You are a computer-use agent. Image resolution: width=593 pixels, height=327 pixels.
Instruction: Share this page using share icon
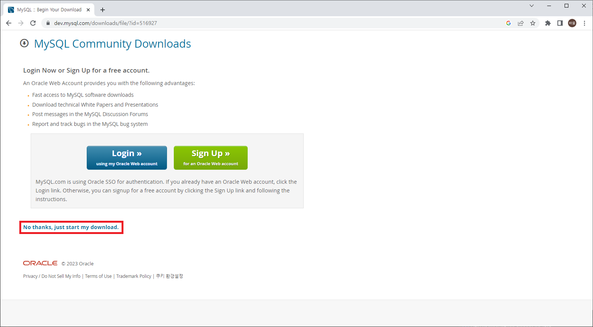click(521, 23)
